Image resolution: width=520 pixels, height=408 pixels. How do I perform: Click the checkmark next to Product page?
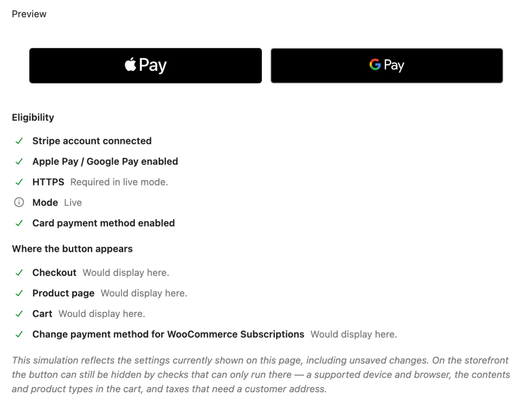pos(19,293)
